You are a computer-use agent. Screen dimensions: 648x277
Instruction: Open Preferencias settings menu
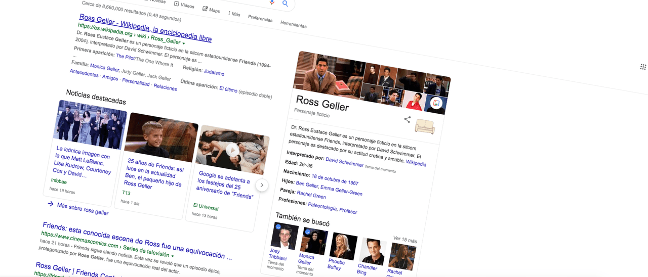tap(260, 19)
